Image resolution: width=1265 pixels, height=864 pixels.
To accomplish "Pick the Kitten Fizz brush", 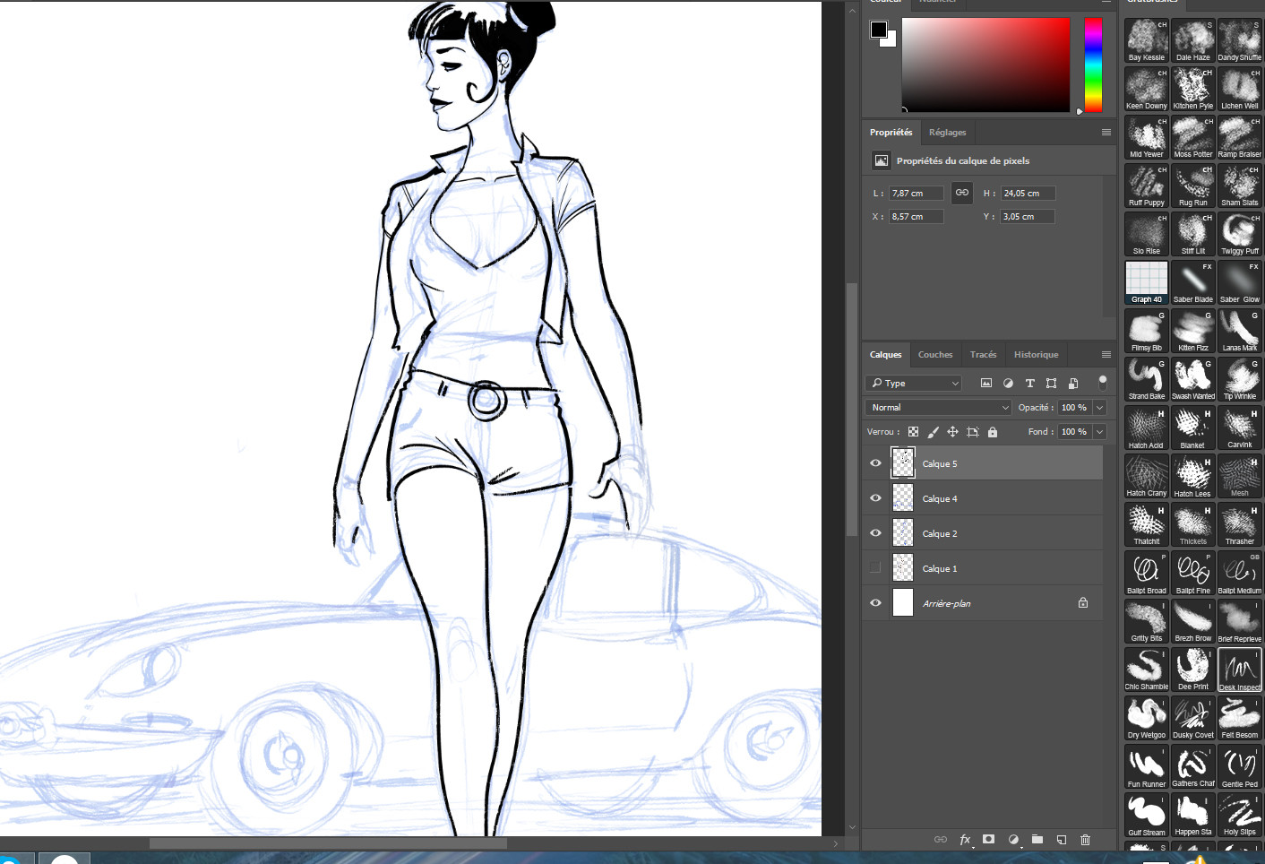I will [x=1193, y=332].
